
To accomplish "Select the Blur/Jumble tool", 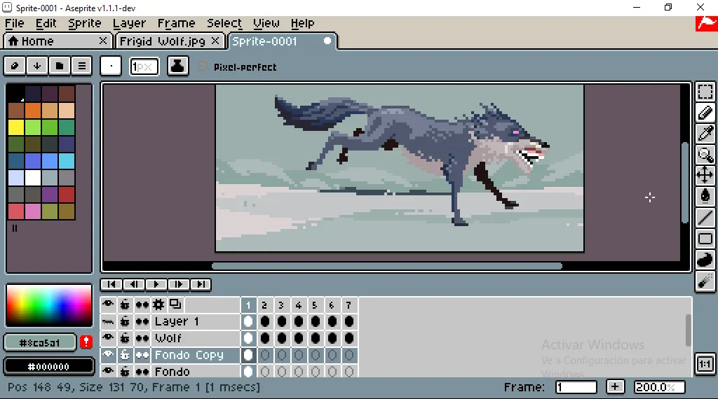I will click(x=705, y=281).
